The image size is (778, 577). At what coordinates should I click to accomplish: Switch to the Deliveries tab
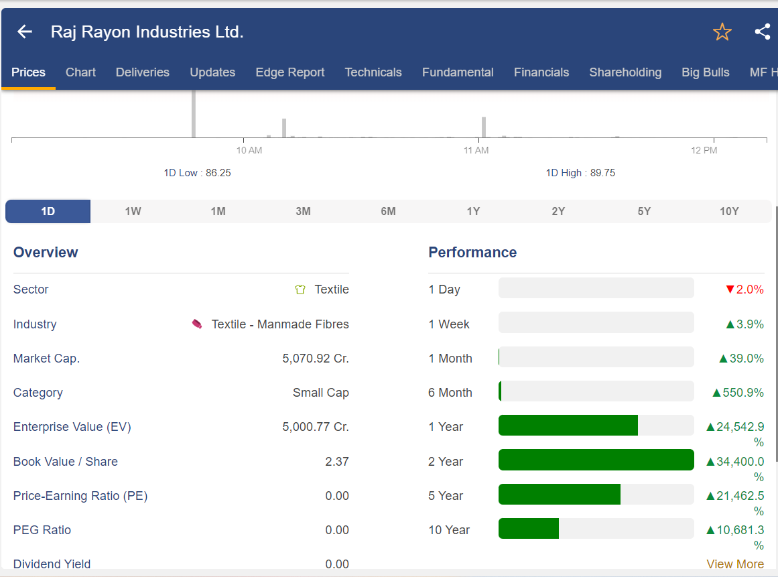coord(142,72)
